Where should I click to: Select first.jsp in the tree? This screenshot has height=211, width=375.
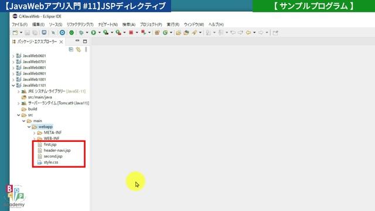(50, 145)
